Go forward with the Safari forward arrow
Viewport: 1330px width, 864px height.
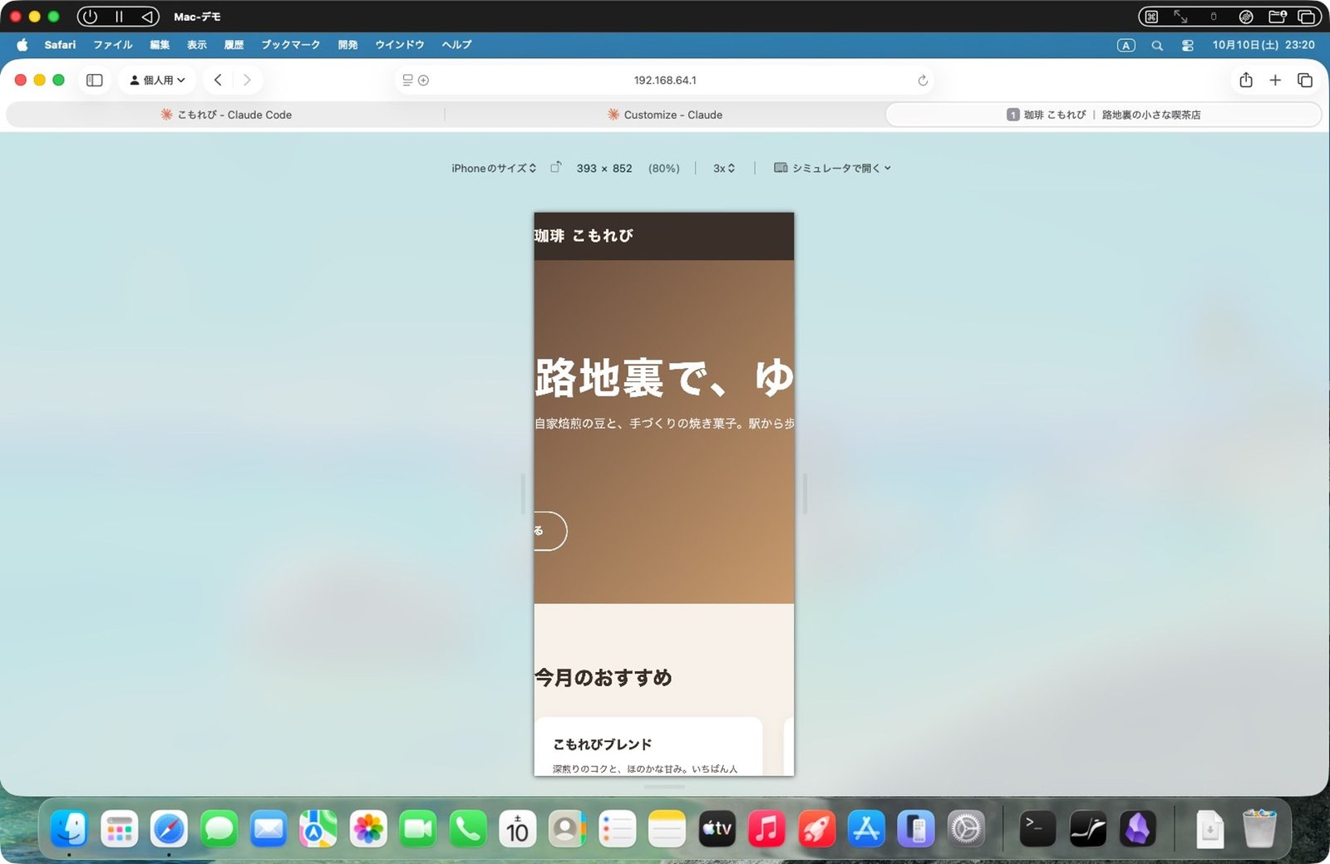point(247,81)
